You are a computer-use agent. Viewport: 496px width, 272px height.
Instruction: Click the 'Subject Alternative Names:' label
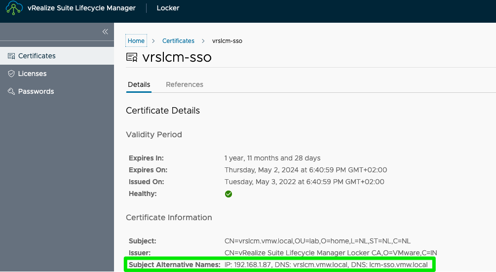(175, 265)
